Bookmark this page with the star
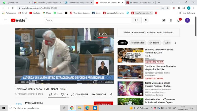The width and height of the screenshot is (197, 111). (x=168, y=8)
